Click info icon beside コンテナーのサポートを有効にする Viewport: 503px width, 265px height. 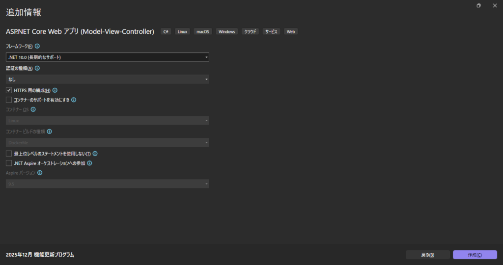point(74,100)
